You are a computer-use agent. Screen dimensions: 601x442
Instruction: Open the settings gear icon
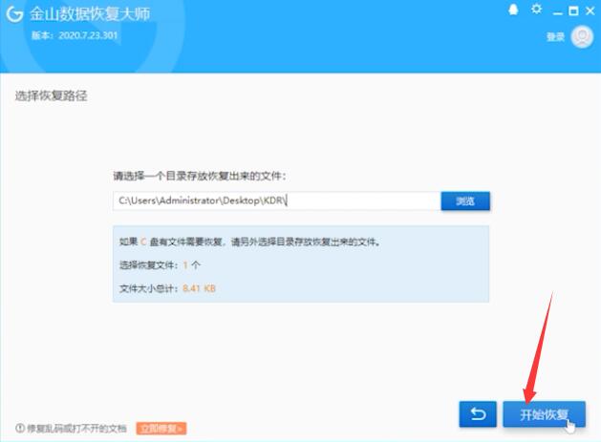pos(537,10)
